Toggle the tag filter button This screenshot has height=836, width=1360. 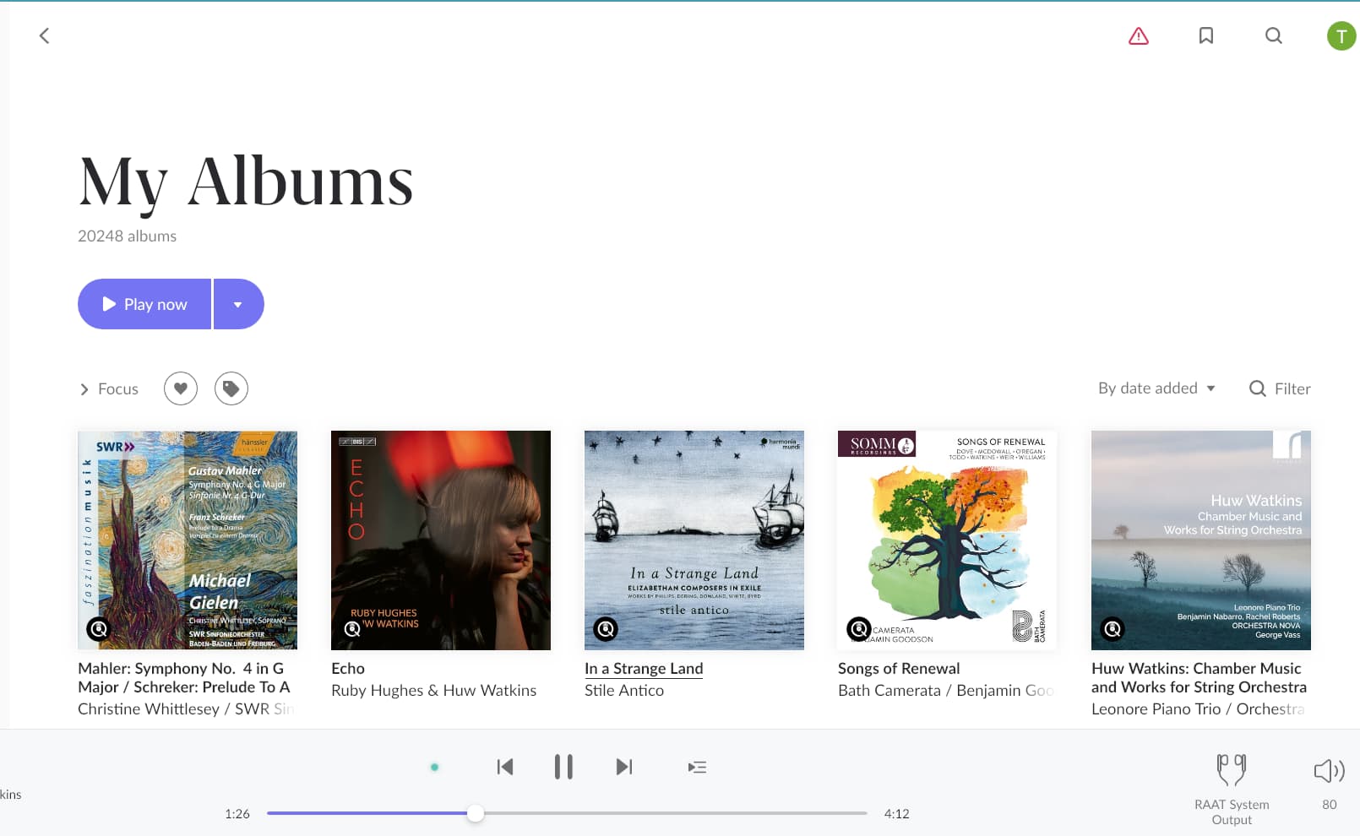coord(231,388)
